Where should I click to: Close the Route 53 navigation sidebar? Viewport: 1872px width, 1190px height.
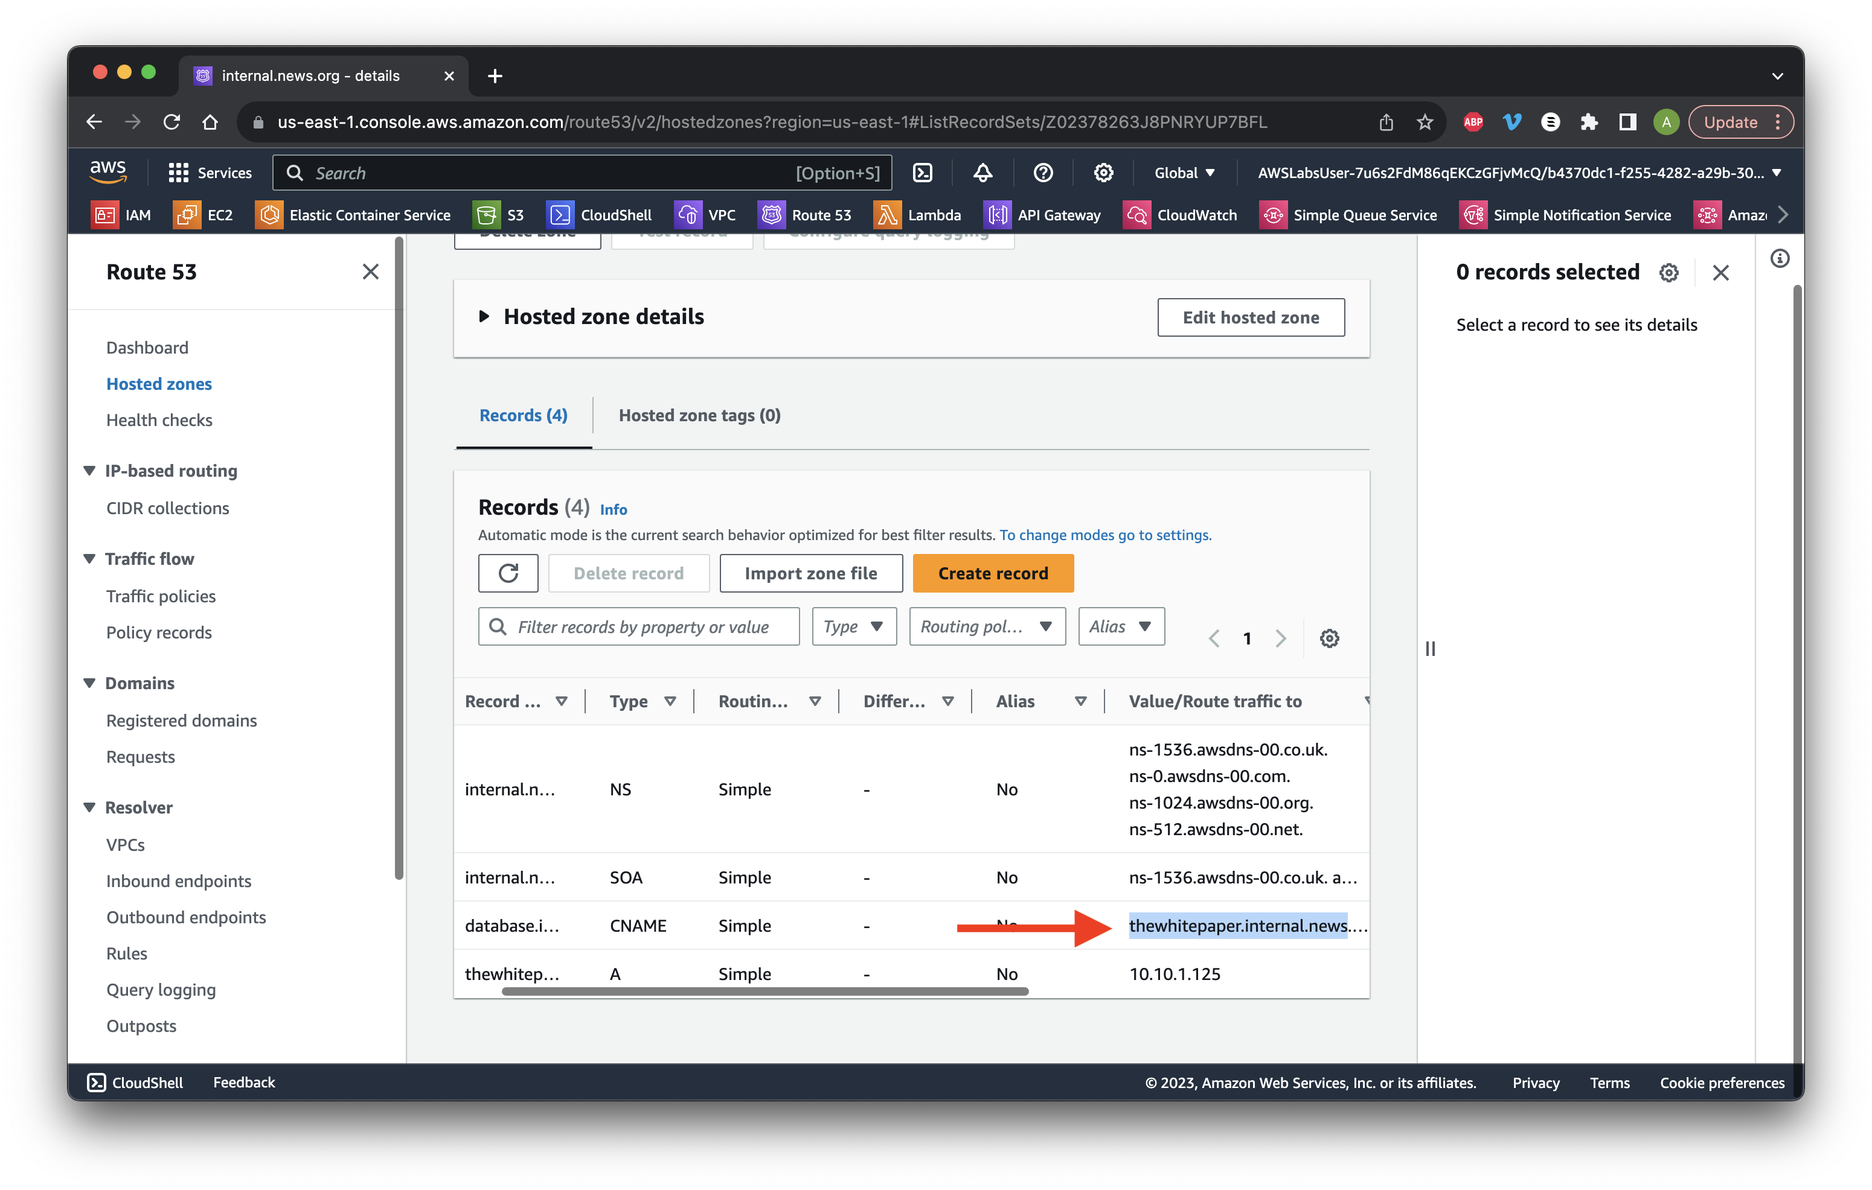tap(371, 271)
